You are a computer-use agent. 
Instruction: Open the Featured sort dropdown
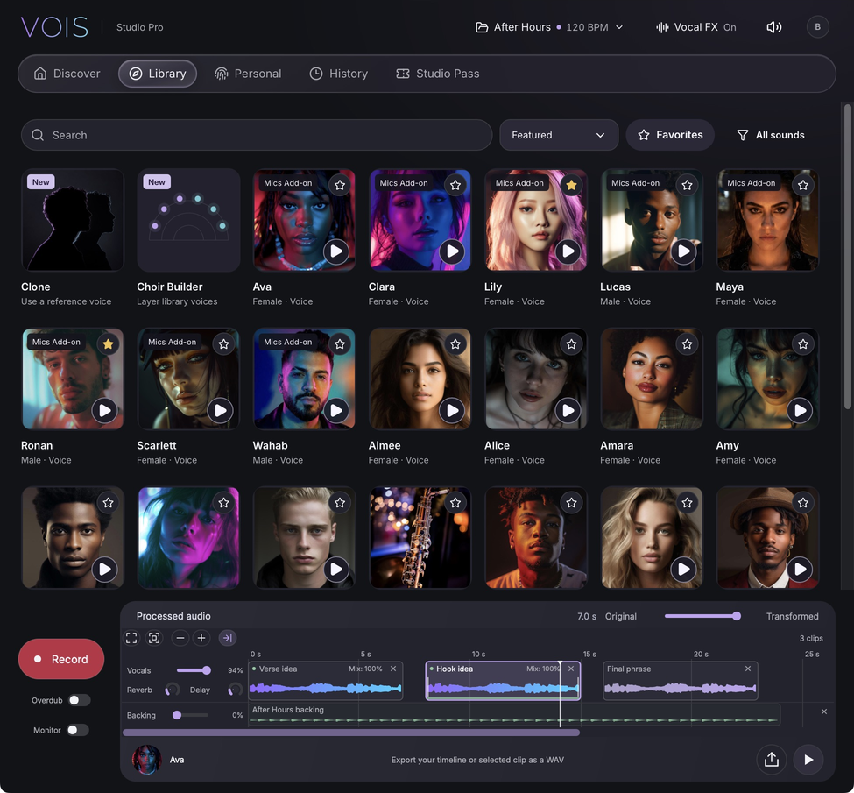click(559, 135)
